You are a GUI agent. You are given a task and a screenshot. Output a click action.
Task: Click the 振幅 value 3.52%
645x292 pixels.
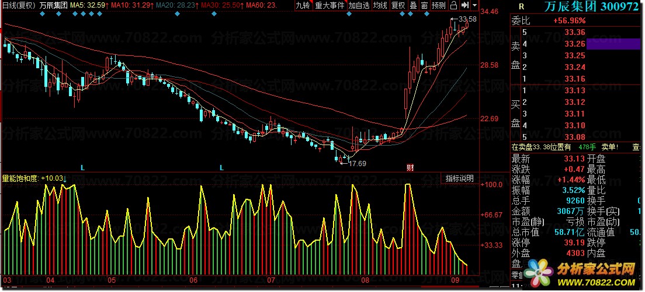(x=573, y=190)
